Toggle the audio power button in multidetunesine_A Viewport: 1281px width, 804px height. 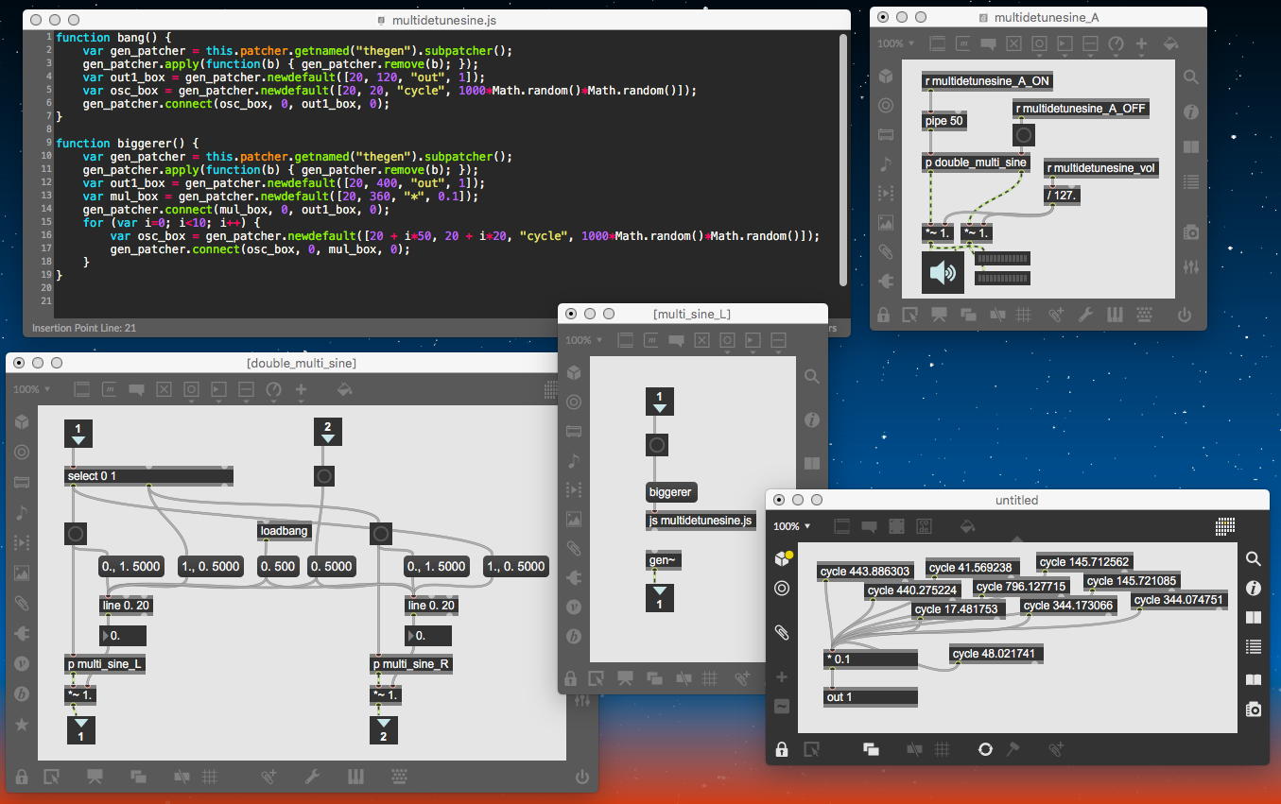1185,316
